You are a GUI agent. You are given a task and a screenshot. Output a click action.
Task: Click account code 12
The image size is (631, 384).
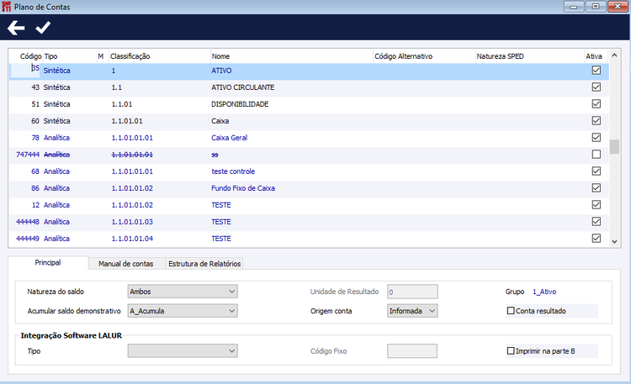coord(36,205)
